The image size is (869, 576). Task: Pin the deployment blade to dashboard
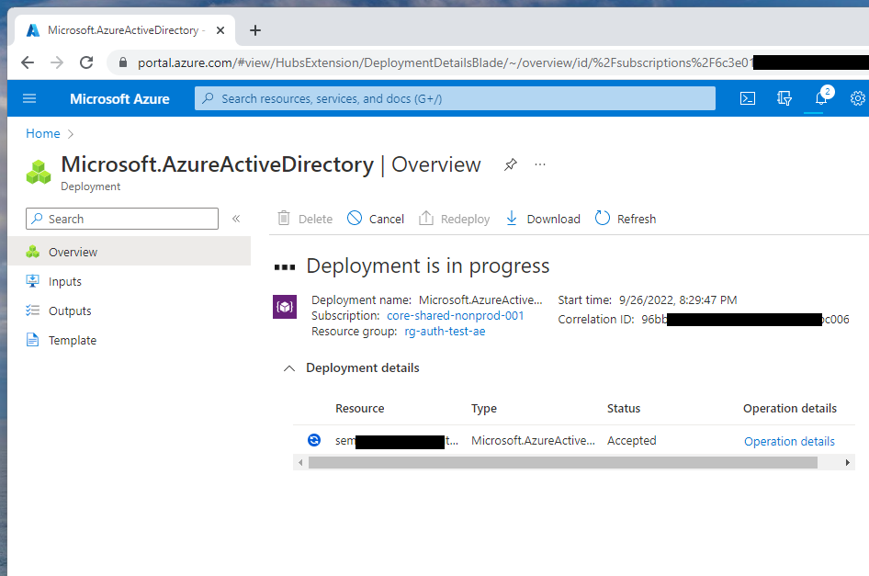point(511,164)
